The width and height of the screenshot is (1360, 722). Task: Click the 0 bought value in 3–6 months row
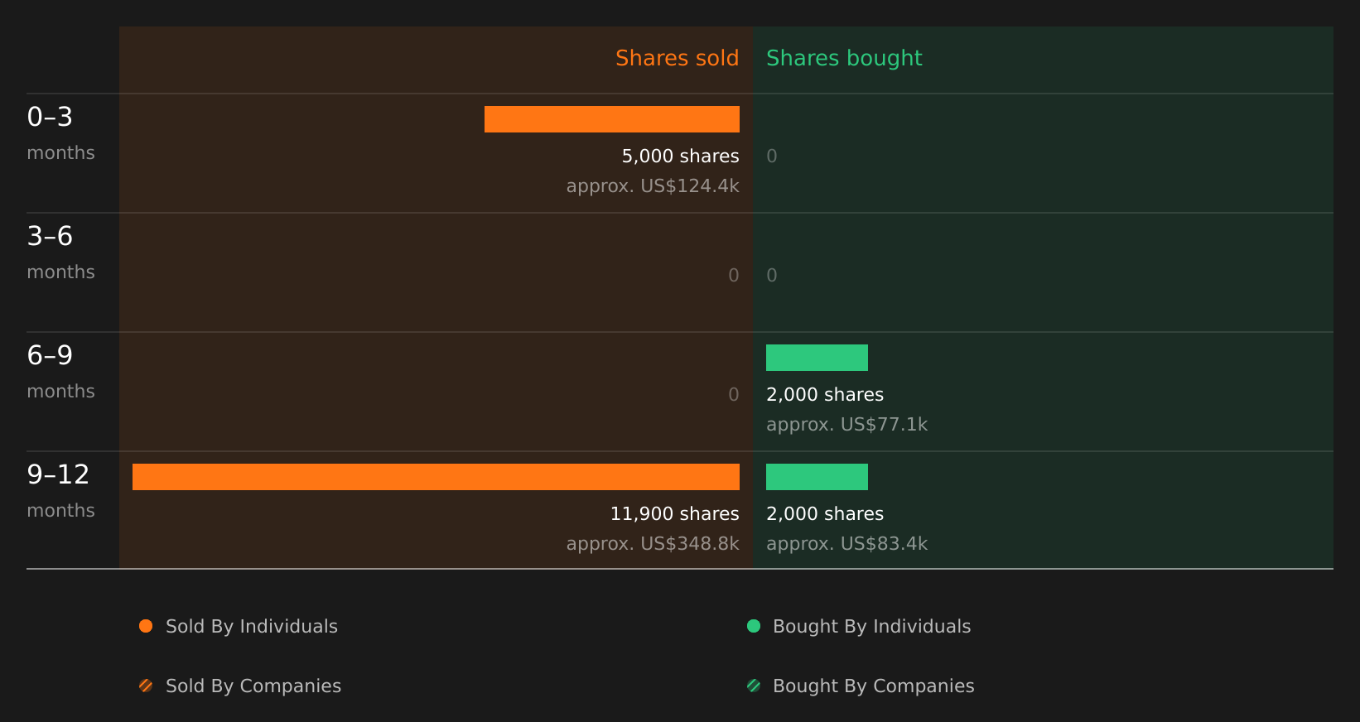[772, 276]
